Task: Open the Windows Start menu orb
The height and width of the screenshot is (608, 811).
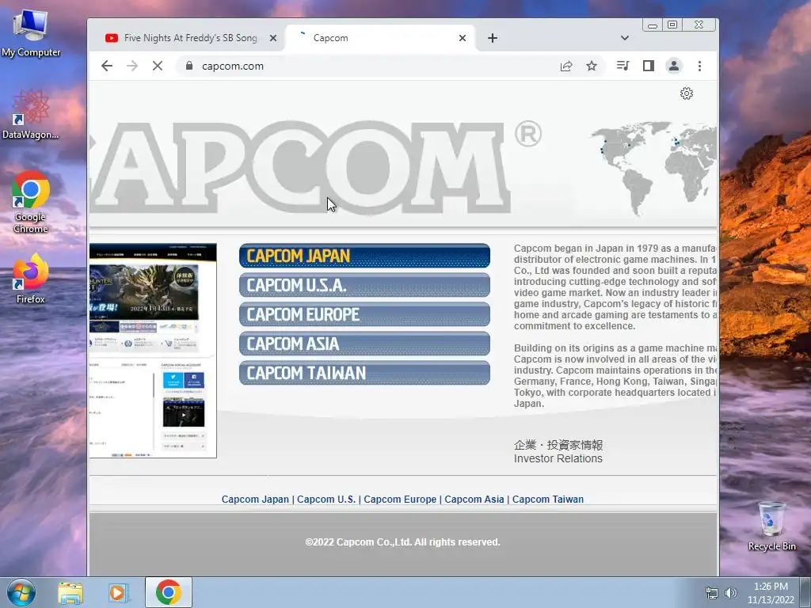Action: [21, 592]
